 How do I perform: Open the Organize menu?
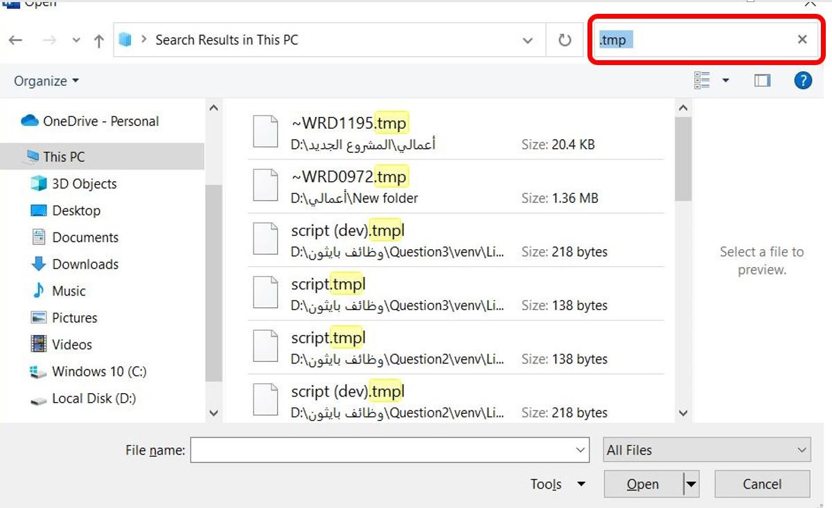click(x=46, y=81)
